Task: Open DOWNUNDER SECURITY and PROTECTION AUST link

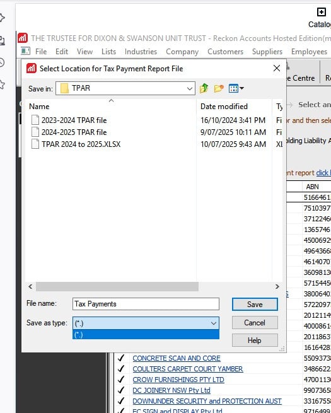Action: [207, 401]
